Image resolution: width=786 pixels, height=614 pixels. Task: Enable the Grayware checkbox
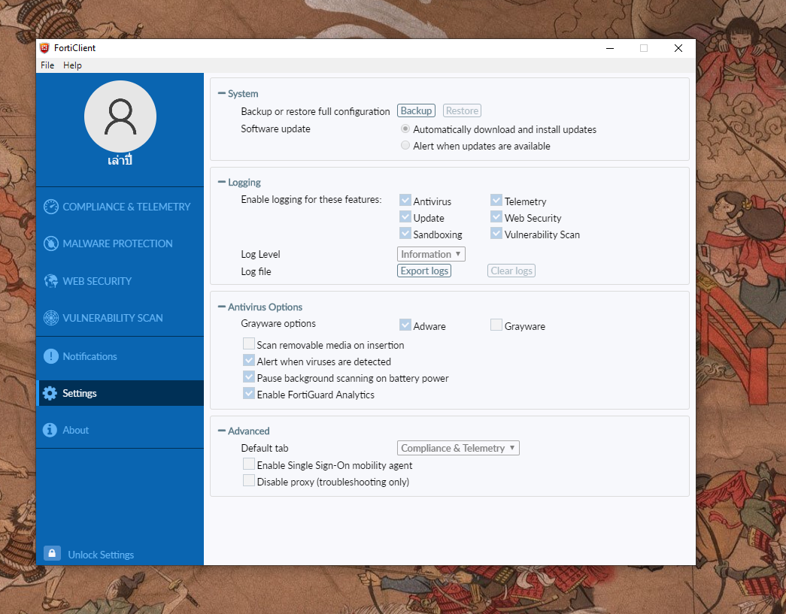496,325
